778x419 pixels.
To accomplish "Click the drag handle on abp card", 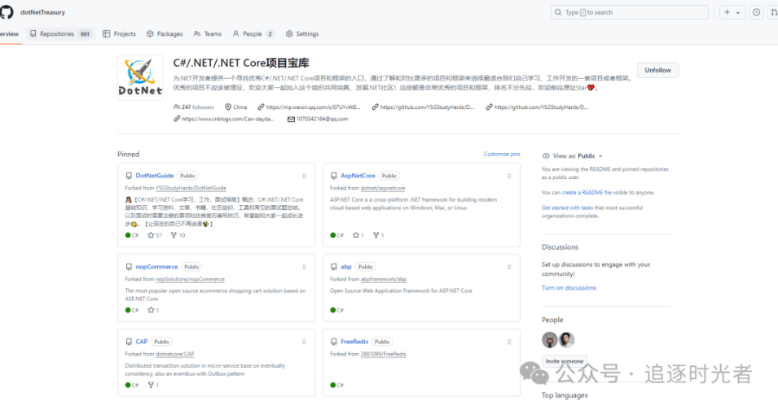I will click(509, 267).
